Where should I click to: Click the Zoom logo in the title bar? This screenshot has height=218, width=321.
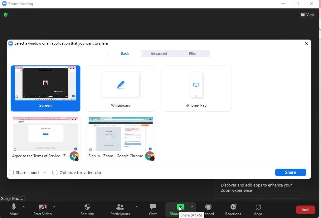pos(4,3)
